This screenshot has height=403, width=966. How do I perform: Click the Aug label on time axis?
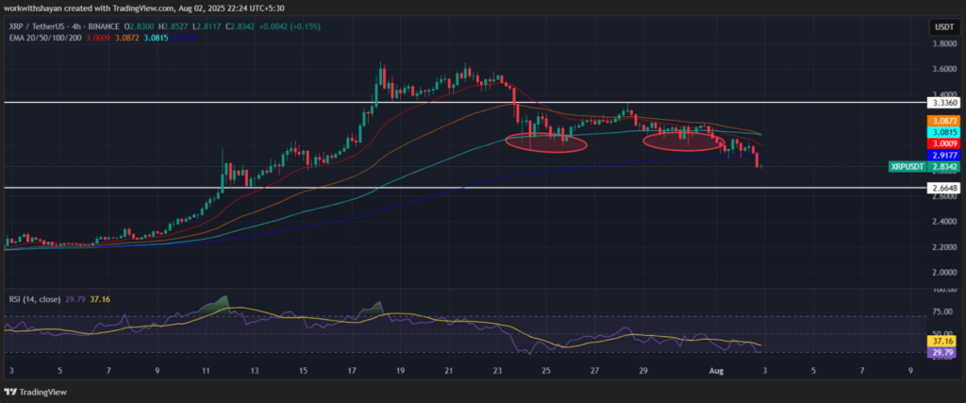tap(715, 372)
